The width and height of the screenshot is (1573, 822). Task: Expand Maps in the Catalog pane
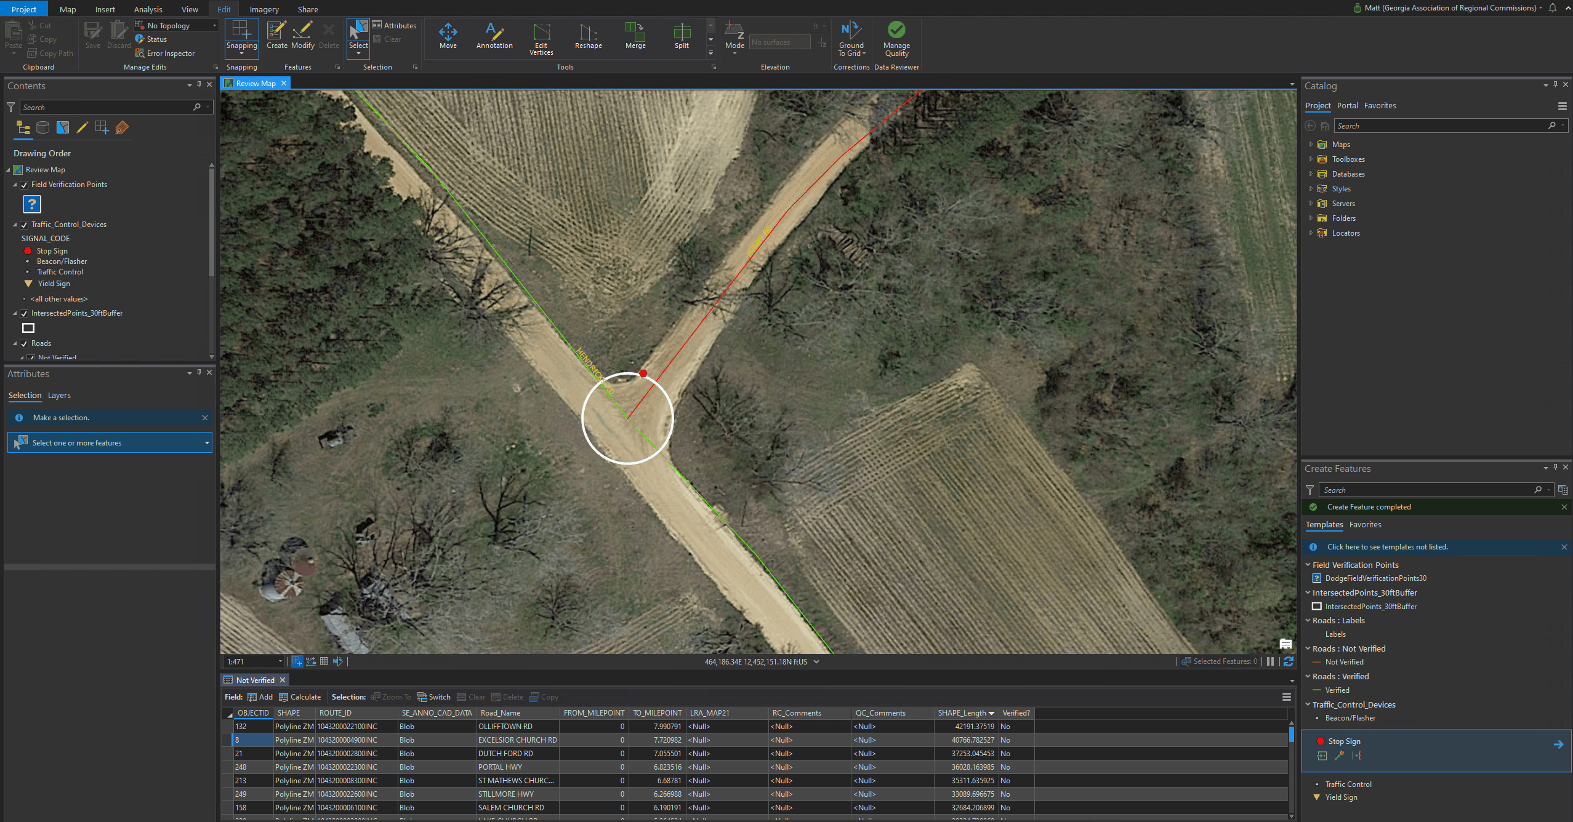[1310, 144]
